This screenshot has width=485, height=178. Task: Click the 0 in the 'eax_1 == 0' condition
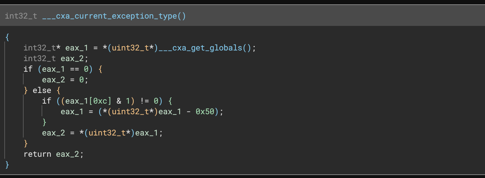click(86, 69)
